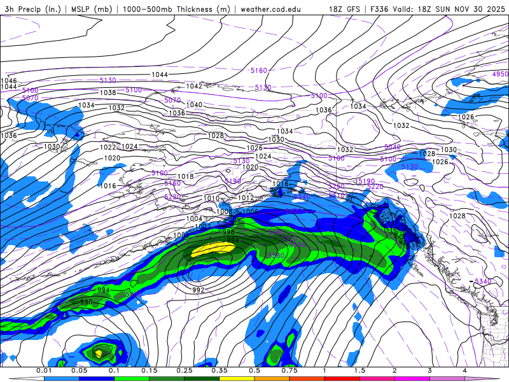Viewport: 509px width, 382px height.
Task: Click the purple 5400 thickness label
Action: pos(293,211)
